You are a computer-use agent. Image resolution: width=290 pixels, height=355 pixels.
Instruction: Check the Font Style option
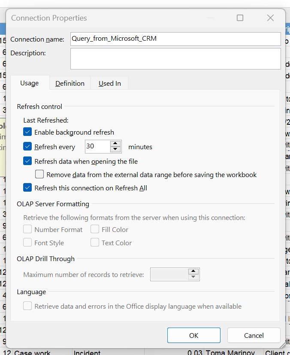pos(27,242)
